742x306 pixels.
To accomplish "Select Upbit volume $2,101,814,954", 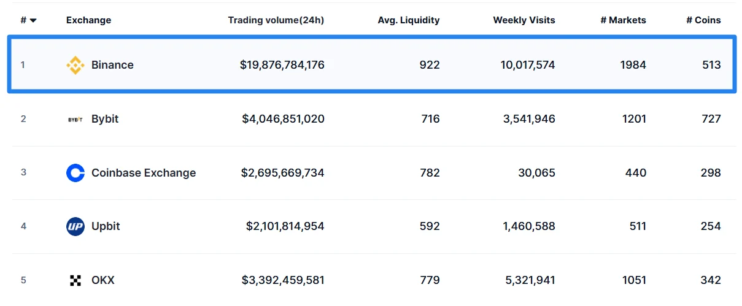I will 285,226.
